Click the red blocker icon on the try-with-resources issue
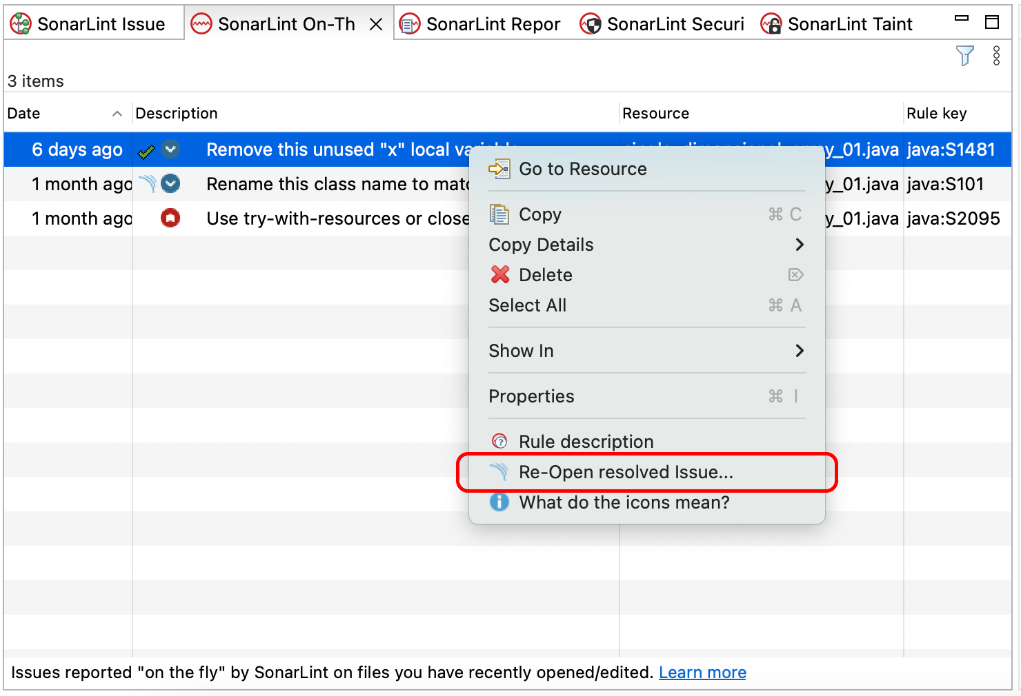1021x696 pixels. (170, 218)
